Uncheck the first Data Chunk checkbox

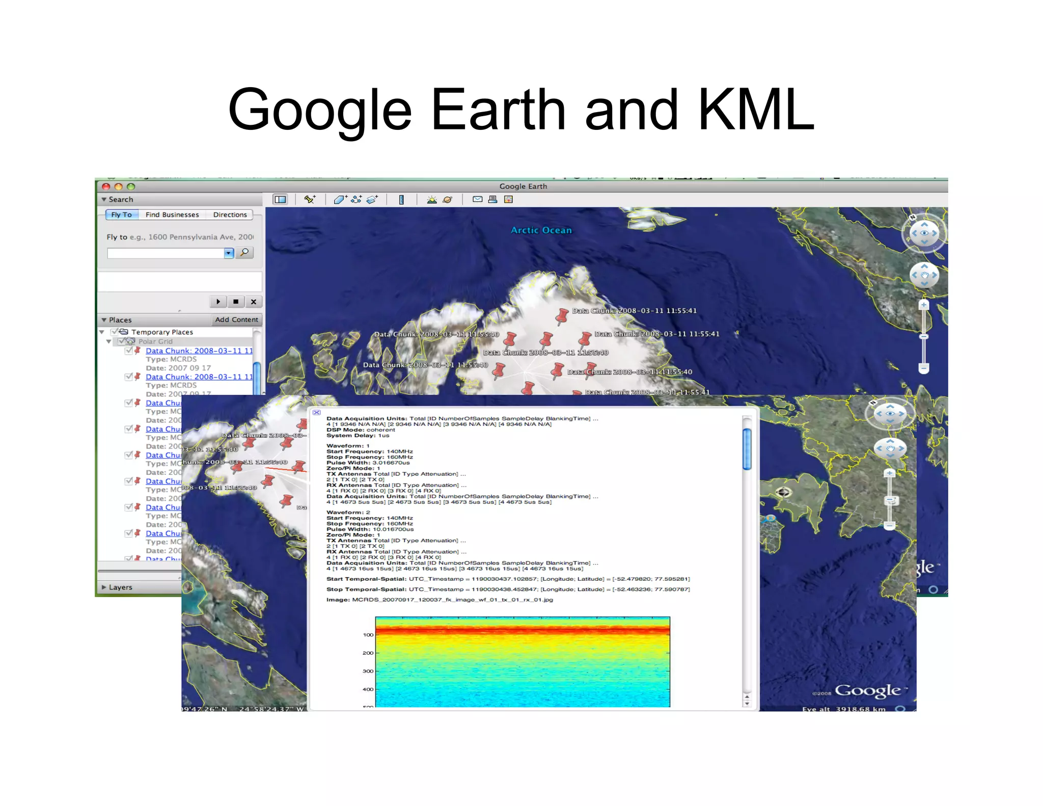(x=129, y=351)
